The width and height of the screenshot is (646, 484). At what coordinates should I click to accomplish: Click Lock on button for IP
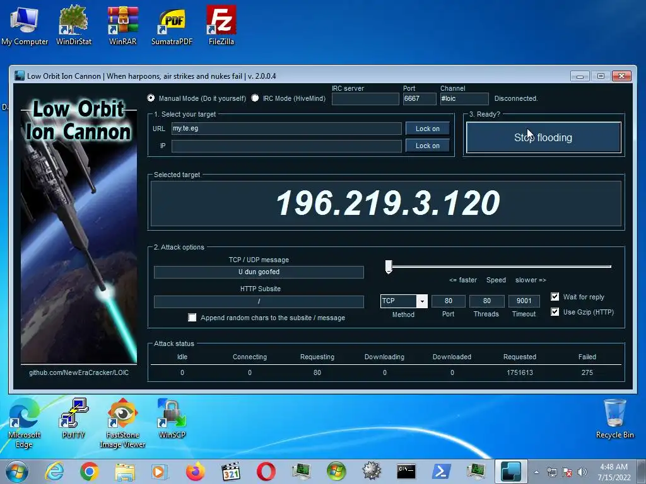pyautogui.click(x=427, y=146)
